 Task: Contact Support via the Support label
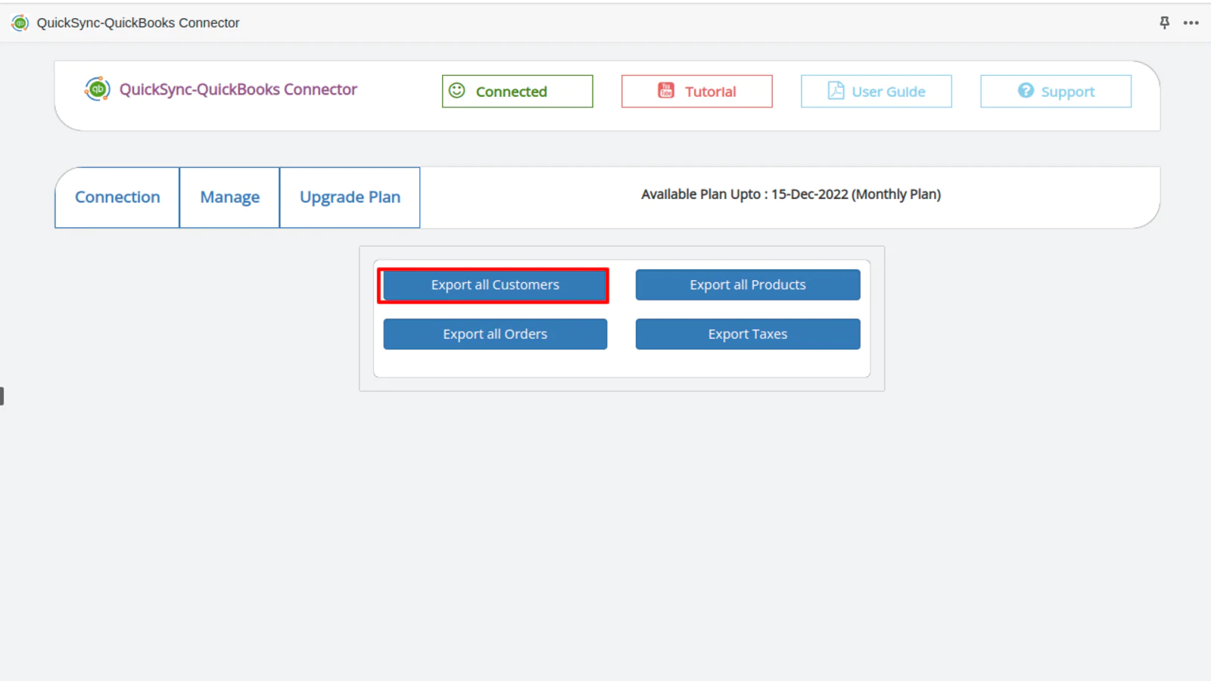(x=1067, y=92)
